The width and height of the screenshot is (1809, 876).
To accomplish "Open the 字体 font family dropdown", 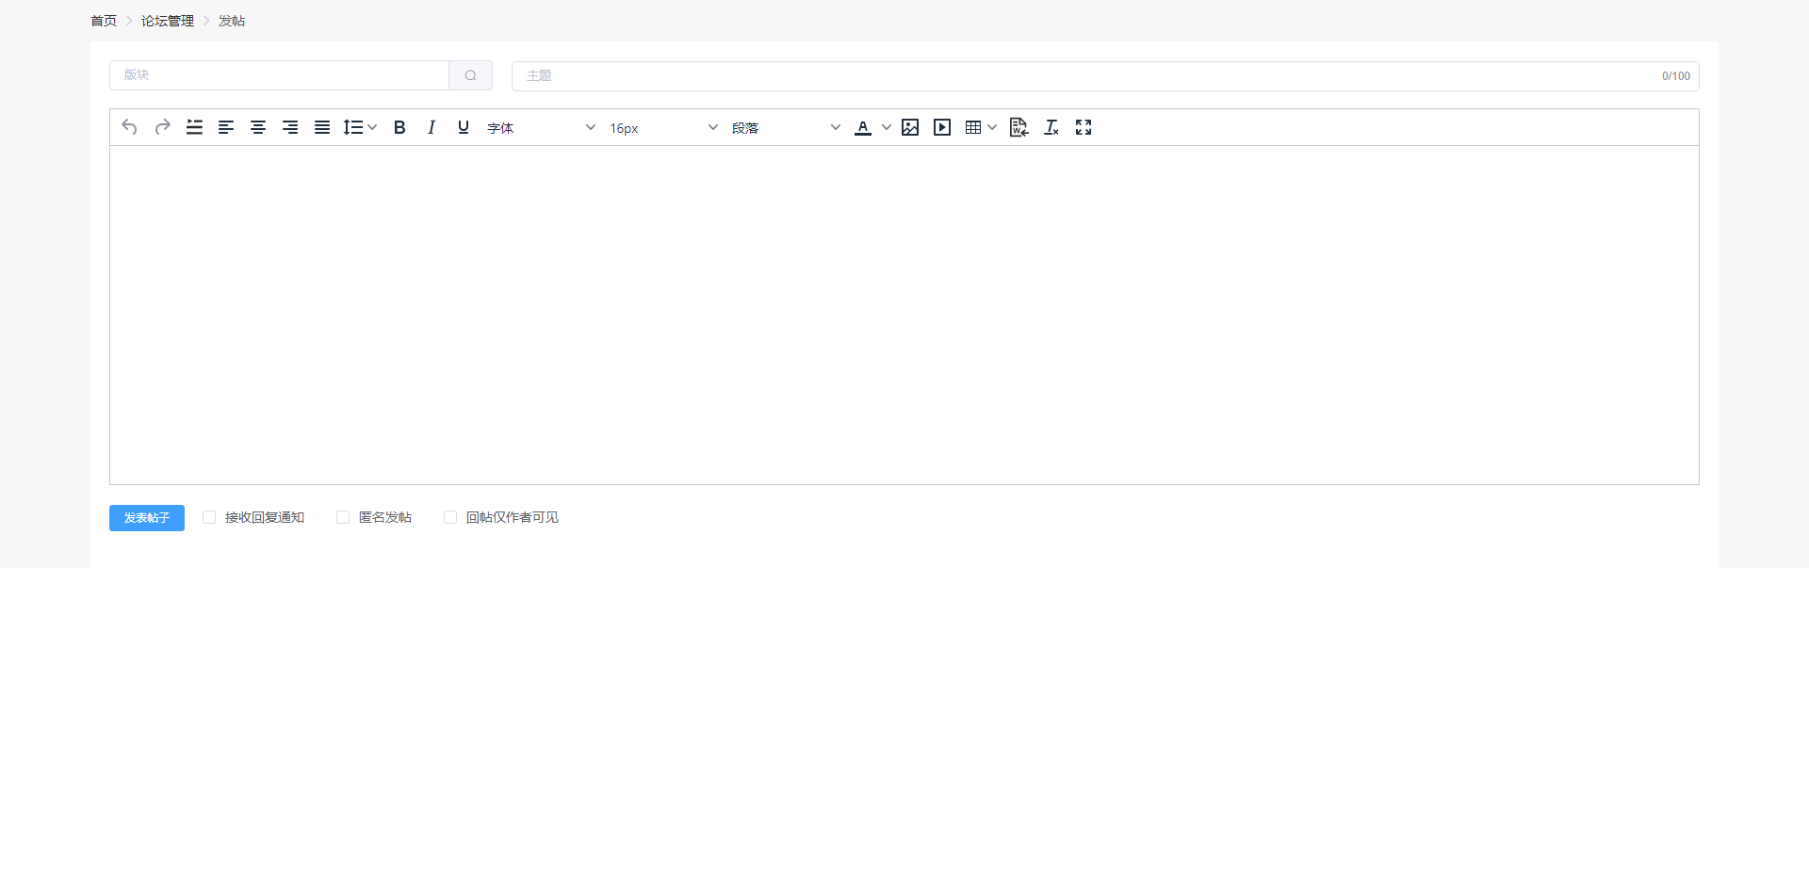I will tap(541, 127).
